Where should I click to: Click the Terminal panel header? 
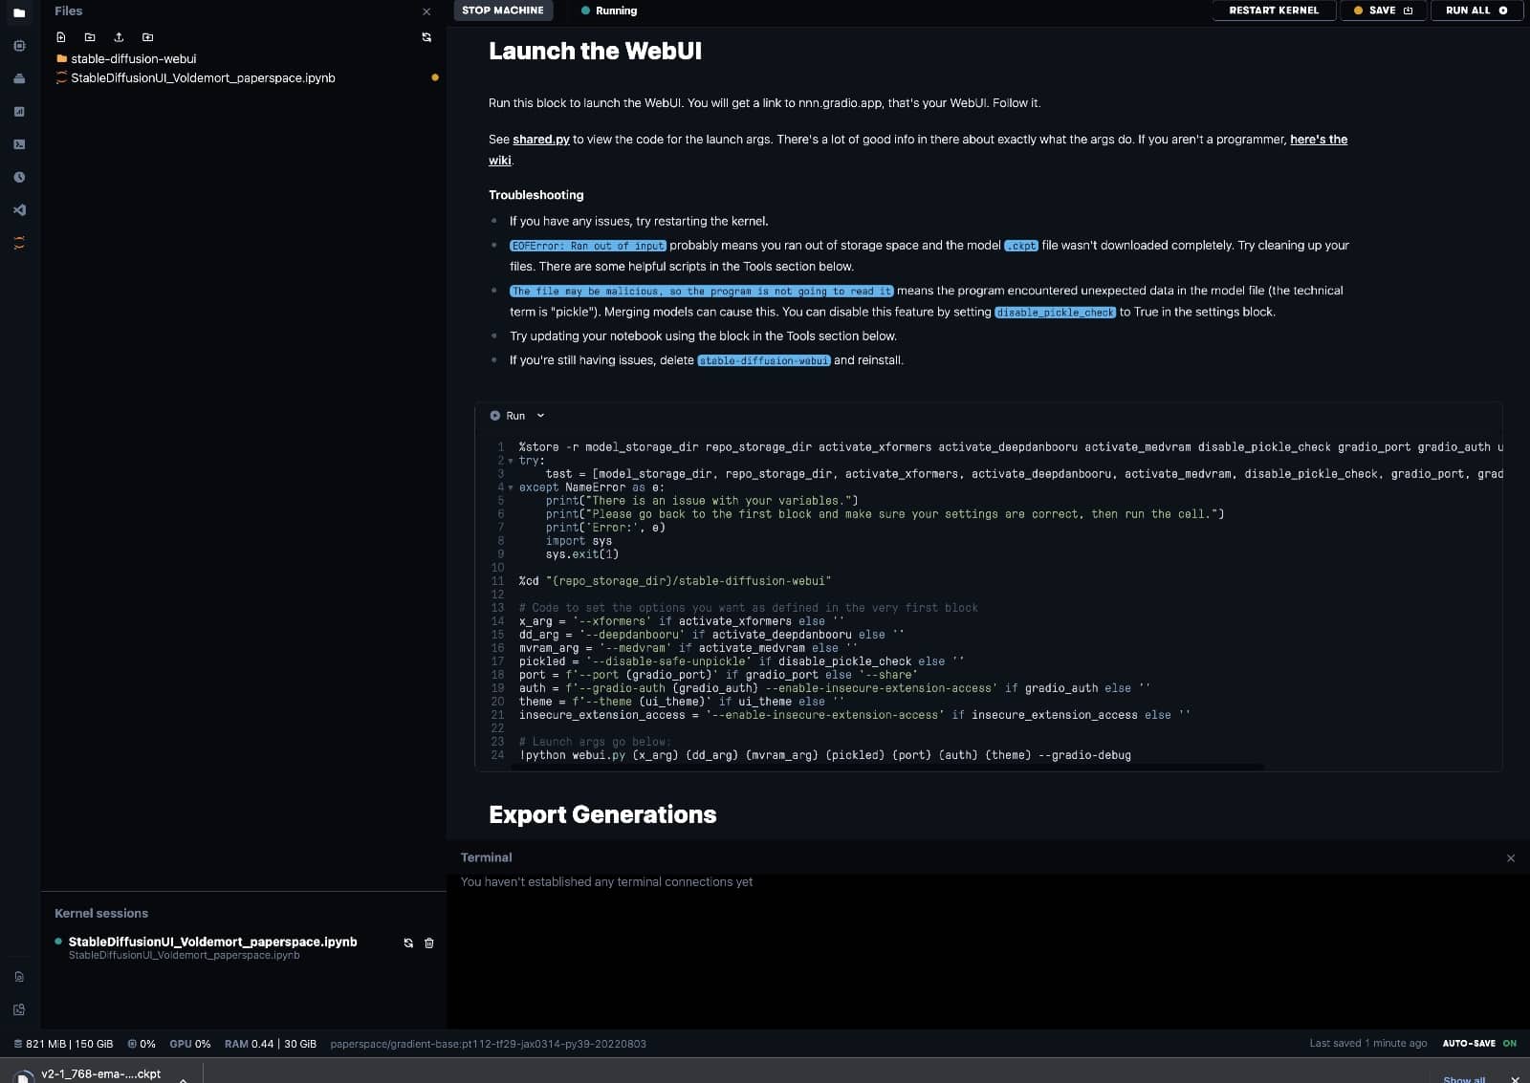(x=486, y=857)
